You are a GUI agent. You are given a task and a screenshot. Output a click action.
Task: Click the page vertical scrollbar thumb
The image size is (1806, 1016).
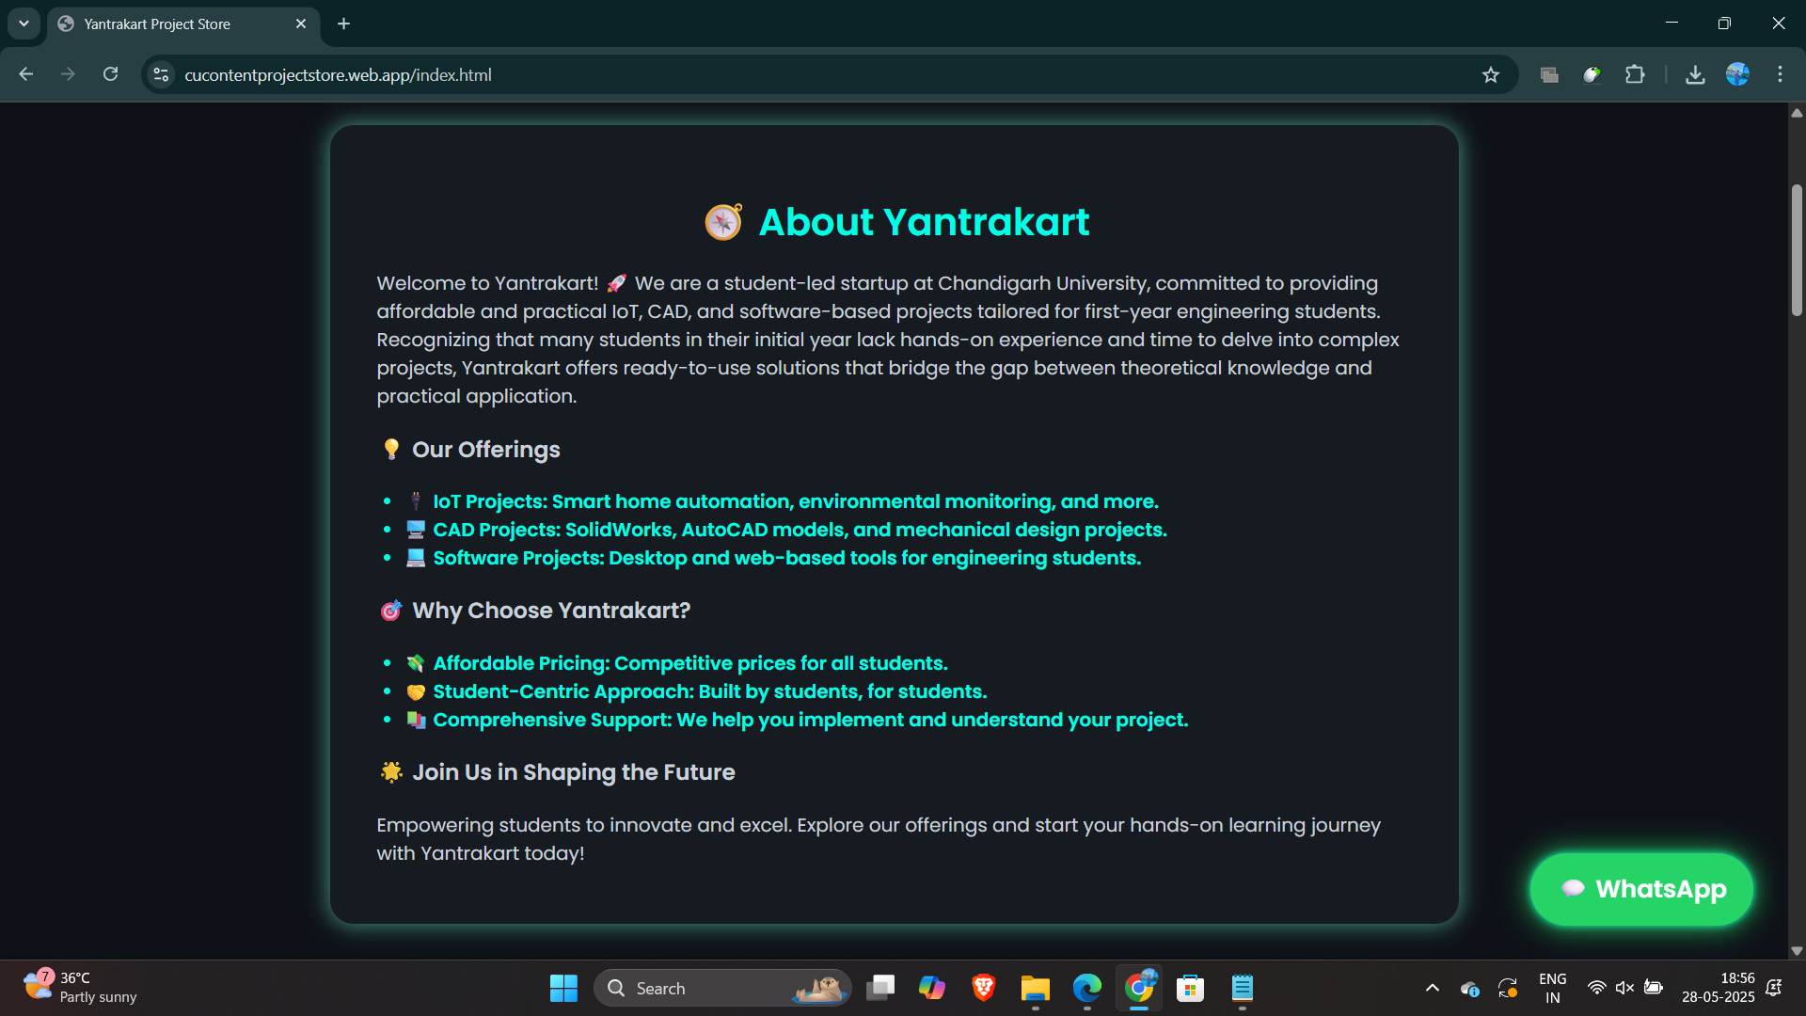(x=1797, y=249)
